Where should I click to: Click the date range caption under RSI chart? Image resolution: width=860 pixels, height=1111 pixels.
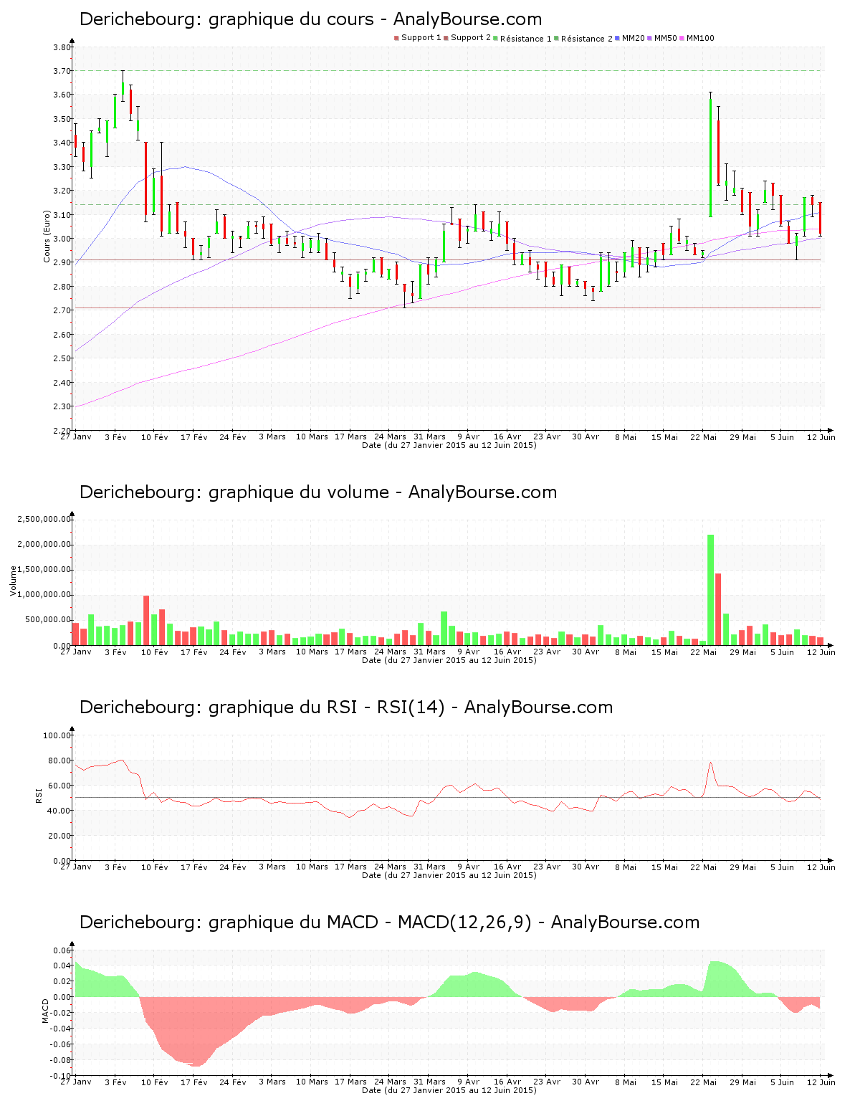[x=449, y=875]
